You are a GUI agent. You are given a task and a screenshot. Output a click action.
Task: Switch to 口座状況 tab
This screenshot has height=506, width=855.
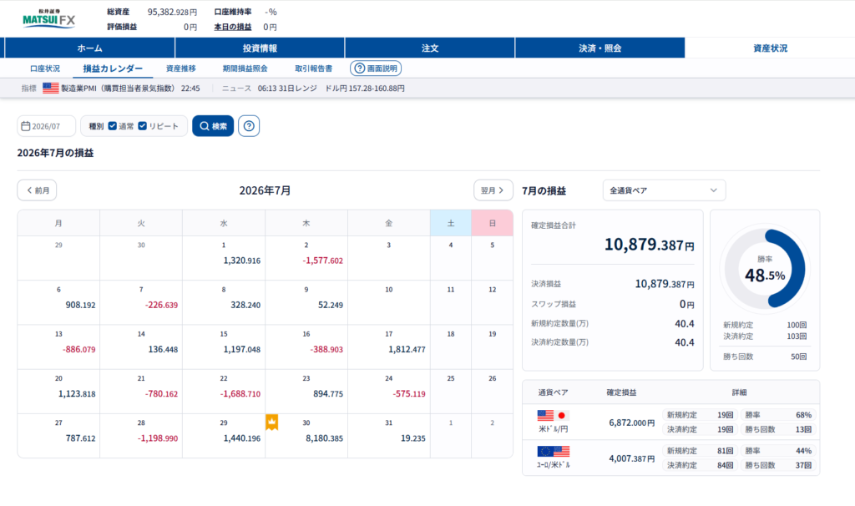[45, 68]
